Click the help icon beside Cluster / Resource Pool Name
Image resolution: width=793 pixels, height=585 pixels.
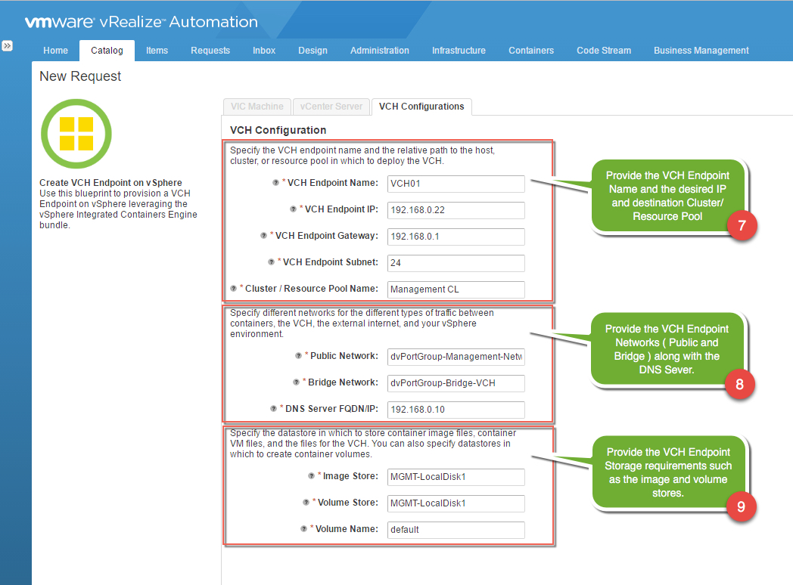click(233, 289)
